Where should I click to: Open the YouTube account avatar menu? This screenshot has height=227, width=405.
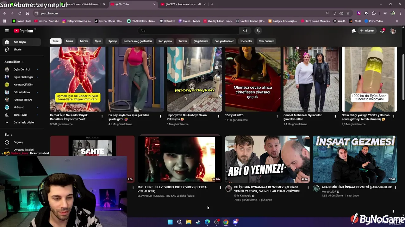393,31
